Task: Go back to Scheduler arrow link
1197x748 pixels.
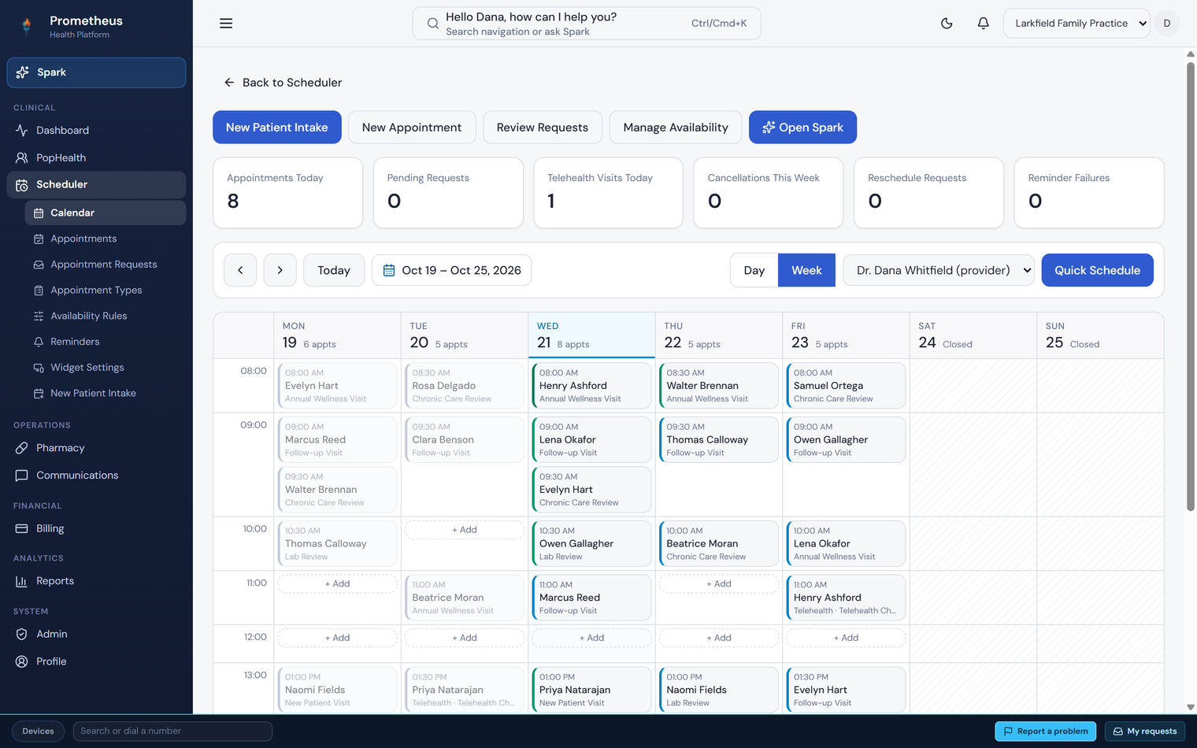Action: pos(283,83)
